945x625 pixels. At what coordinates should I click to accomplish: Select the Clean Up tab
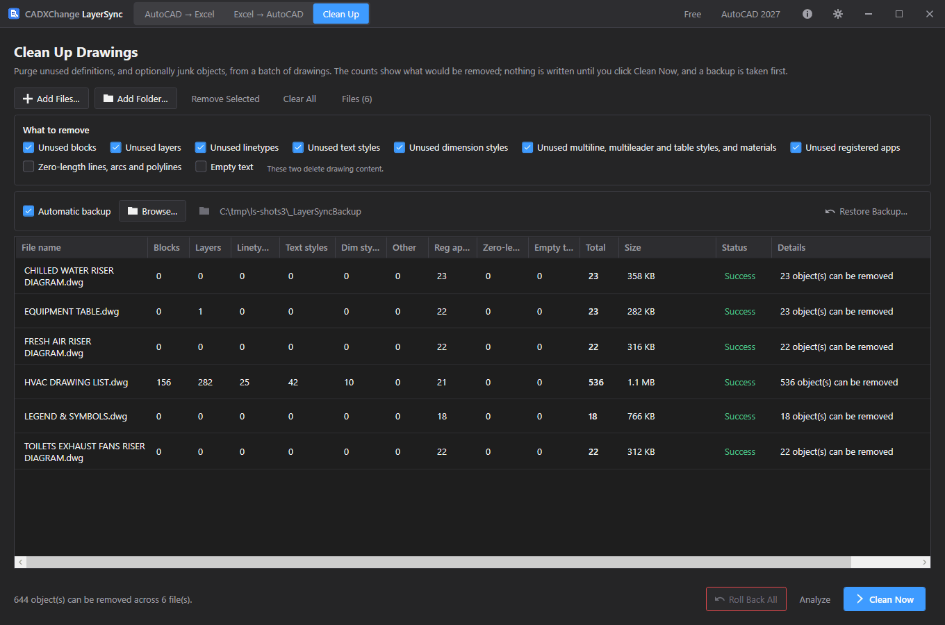[x=341, y=14]
